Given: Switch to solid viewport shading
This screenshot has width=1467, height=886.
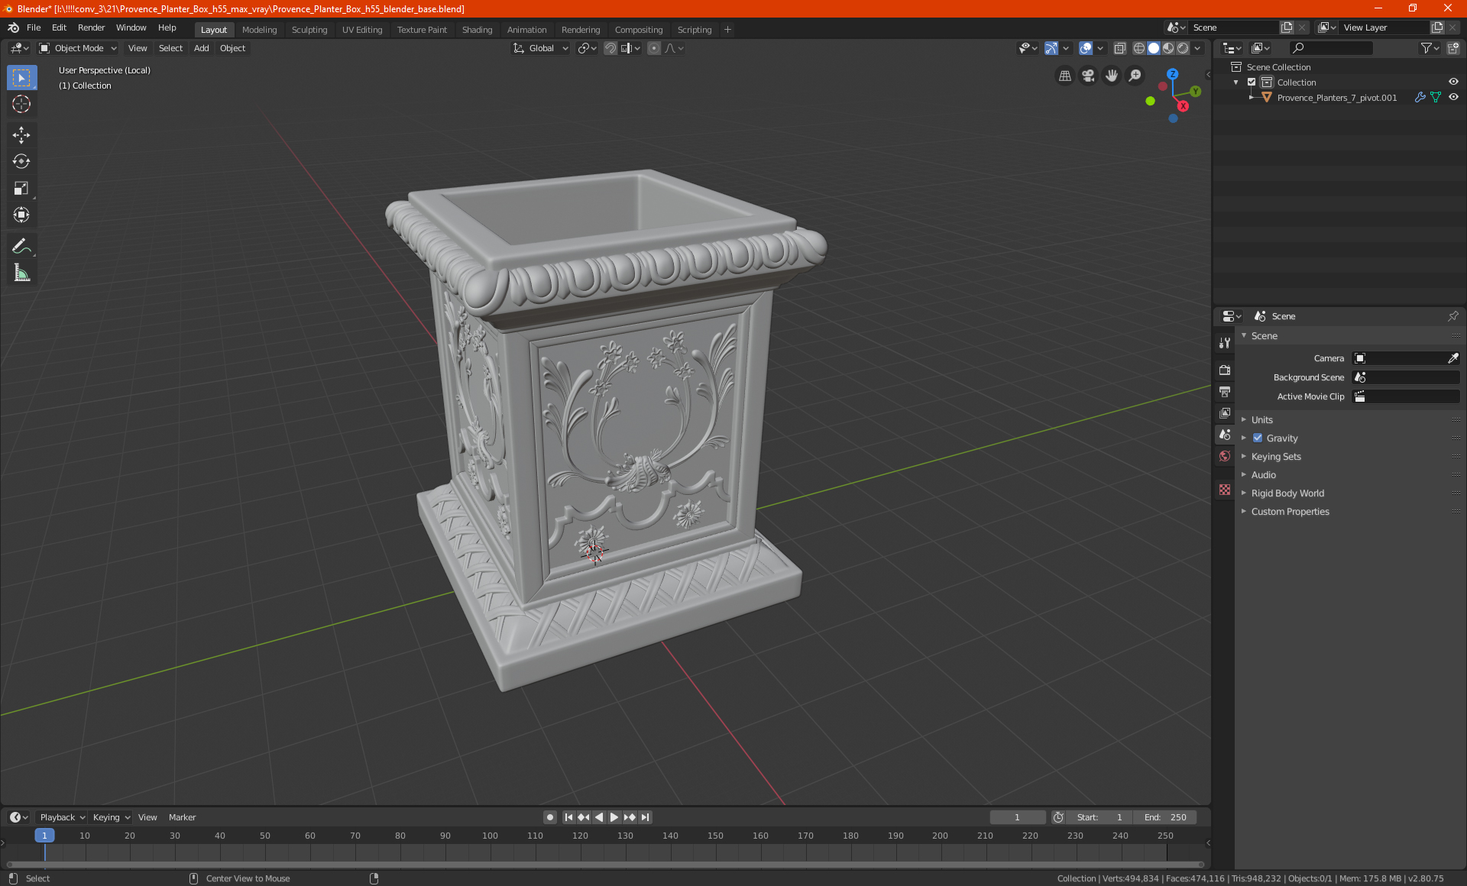Looking at the screenshot, I should pos(1154,48).
